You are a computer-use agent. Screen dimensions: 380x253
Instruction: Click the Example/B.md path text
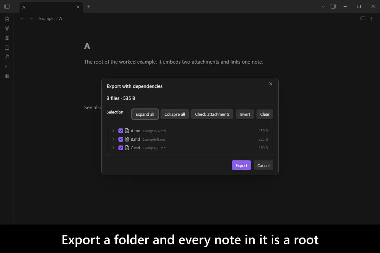(x=154, y=139)
